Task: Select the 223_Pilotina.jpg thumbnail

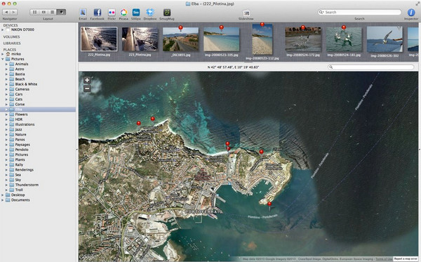Action: (140, 39)
